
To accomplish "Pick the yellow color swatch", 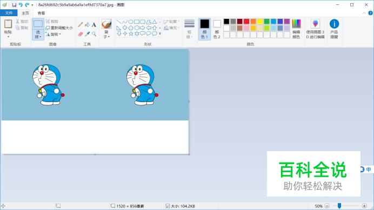I will click(x=260, y=22).
